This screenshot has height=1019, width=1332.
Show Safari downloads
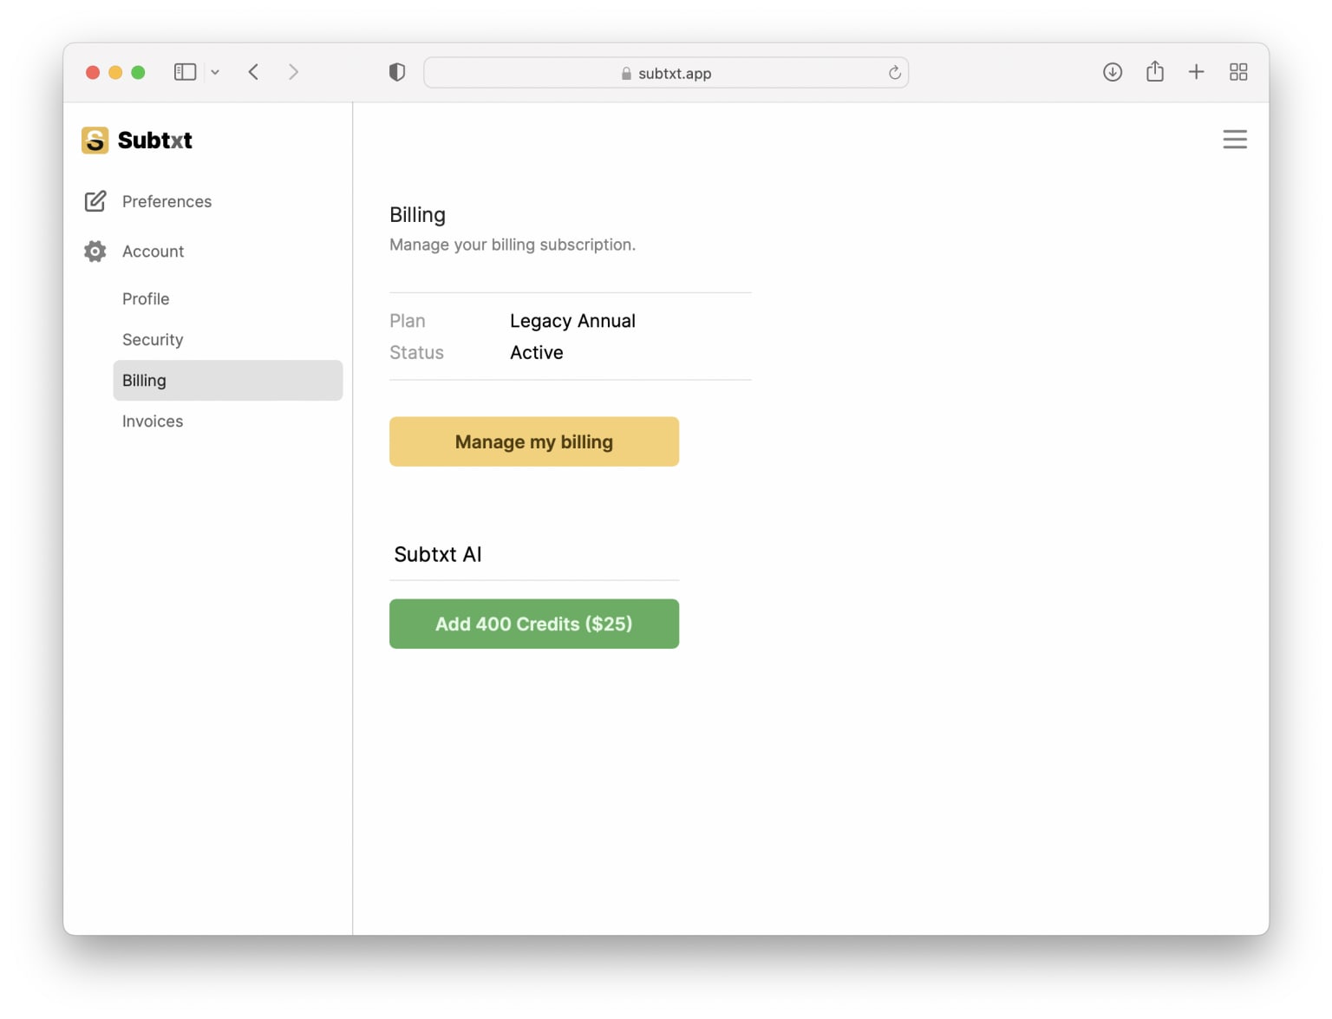1112,72
